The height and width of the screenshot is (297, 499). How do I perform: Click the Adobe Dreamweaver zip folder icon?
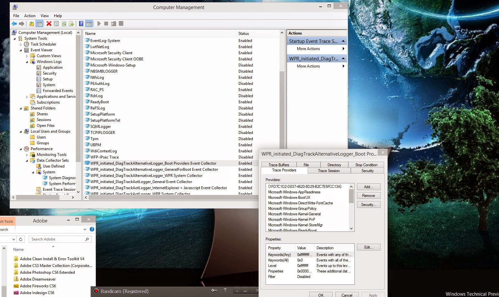click(16, 279)
